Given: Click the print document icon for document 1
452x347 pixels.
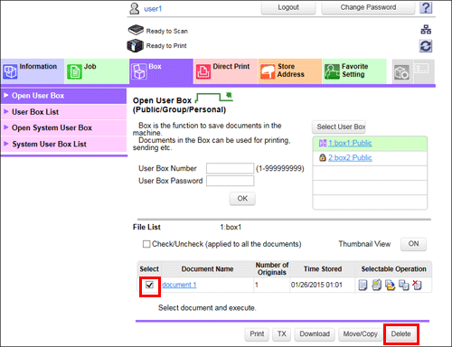Looking at the screenshot, I should 363,285.
